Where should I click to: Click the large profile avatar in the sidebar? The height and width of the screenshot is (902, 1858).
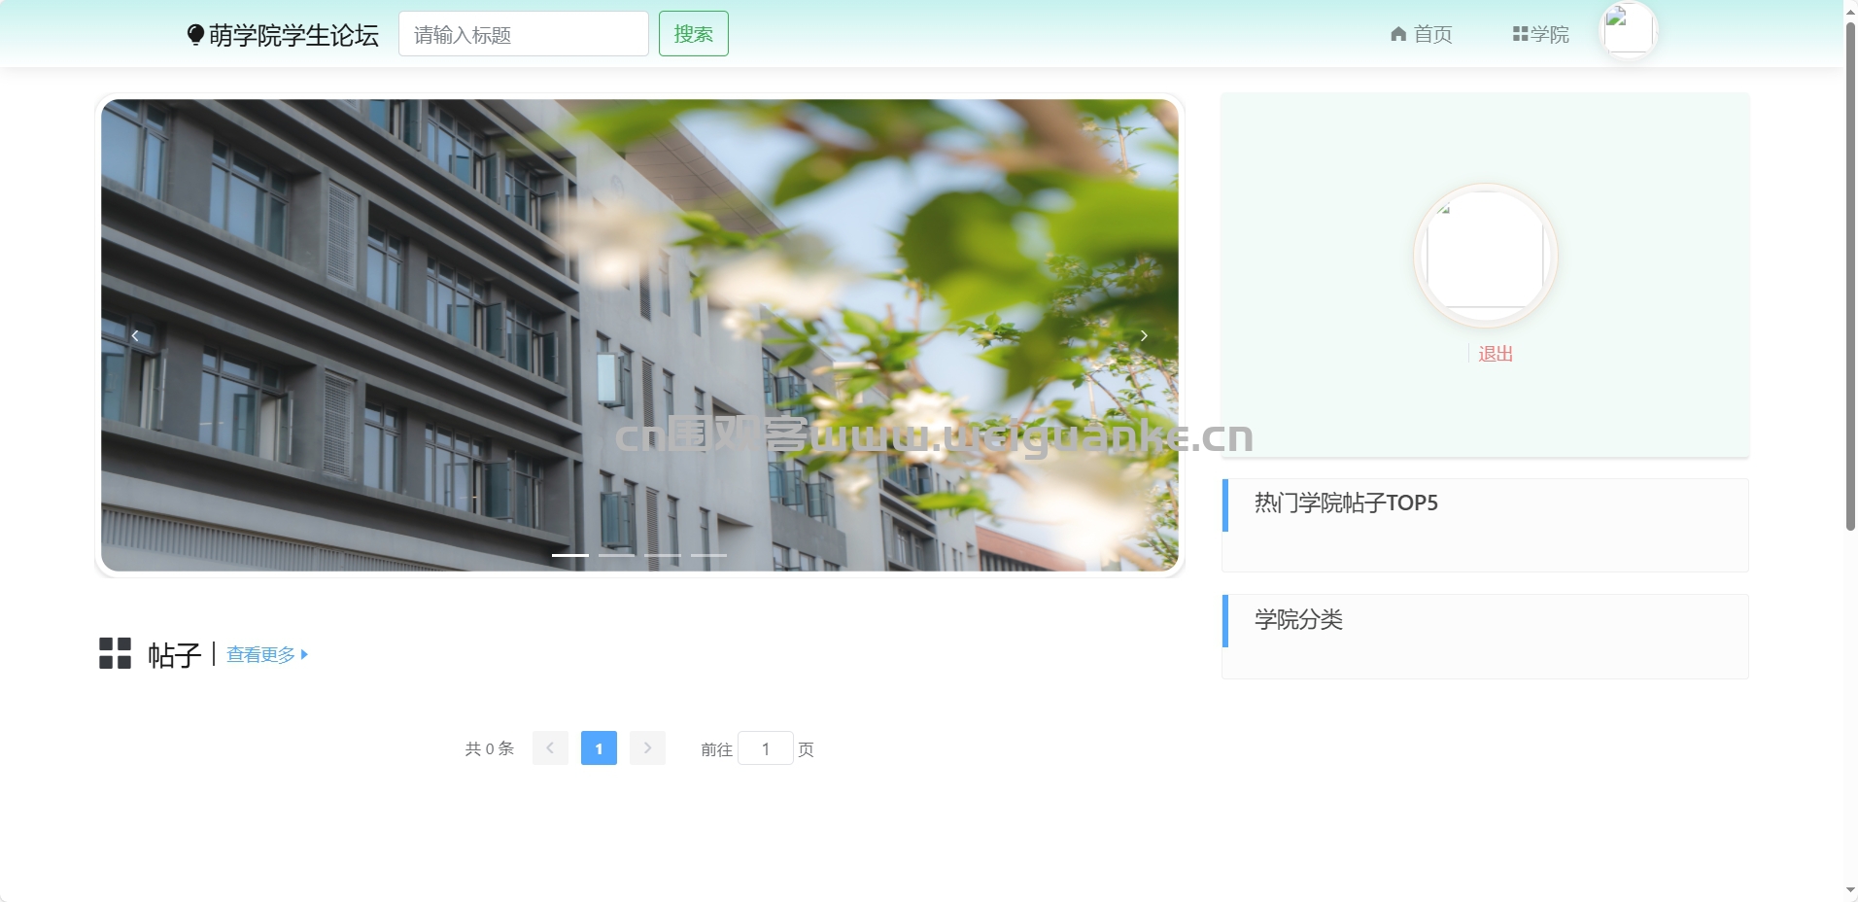tap(1485, 256)
